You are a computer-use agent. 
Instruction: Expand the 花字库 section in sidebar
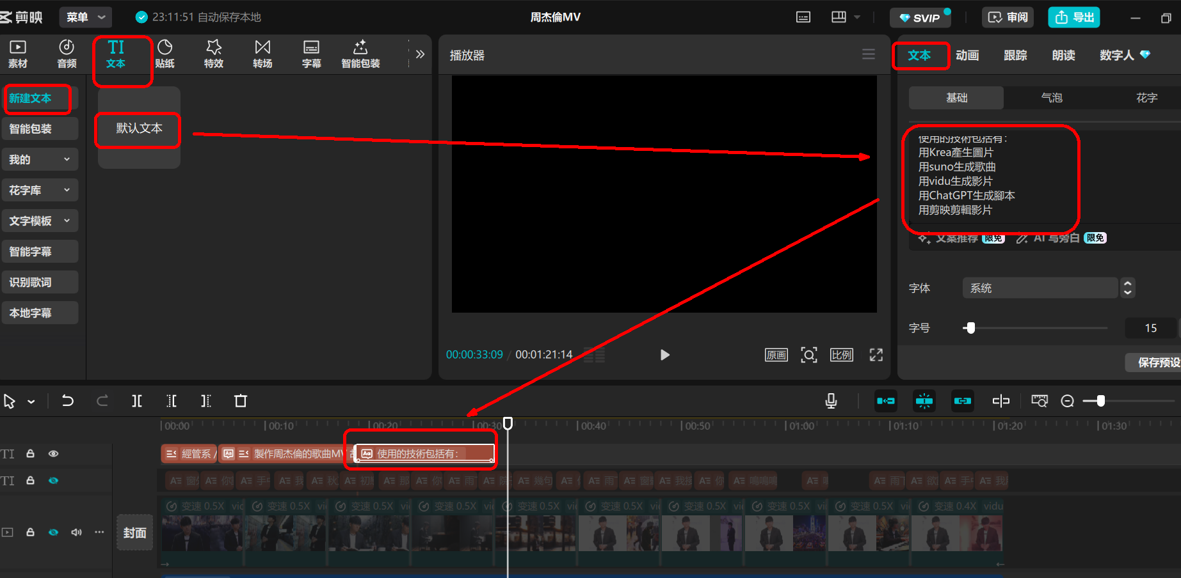(x=40, y=190)
